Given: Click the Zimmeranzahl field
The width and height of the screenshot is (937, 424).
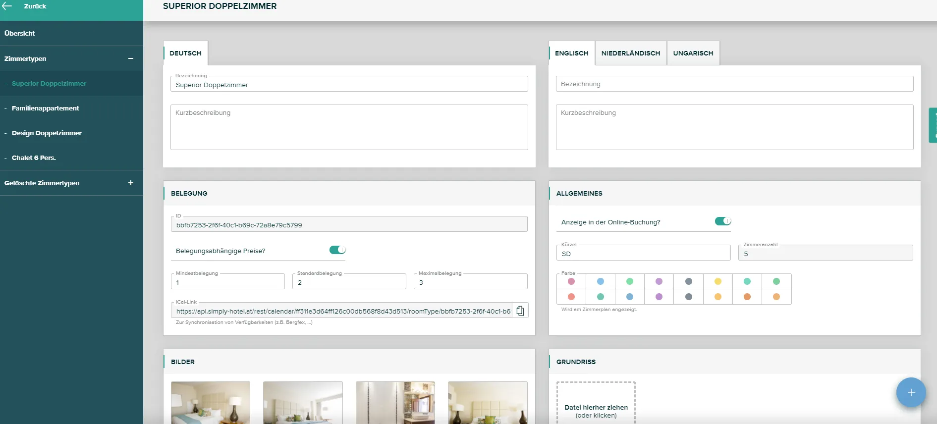Looking at the screenshot, I should click(x=826, y=253).
